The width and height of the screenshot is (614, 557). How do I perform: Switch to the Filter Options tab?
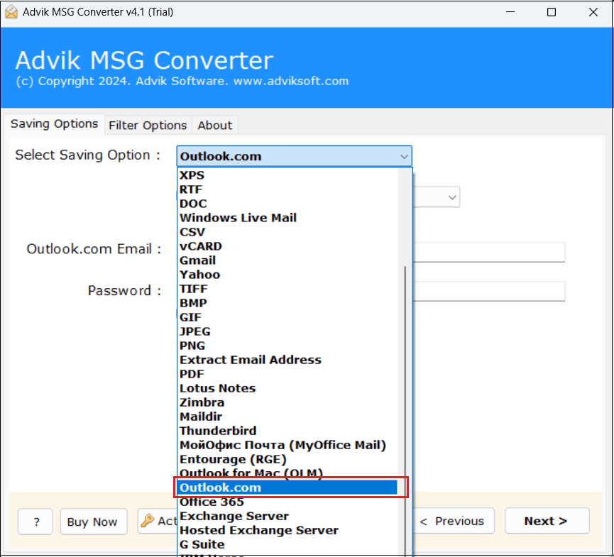[x=148, y=125]
